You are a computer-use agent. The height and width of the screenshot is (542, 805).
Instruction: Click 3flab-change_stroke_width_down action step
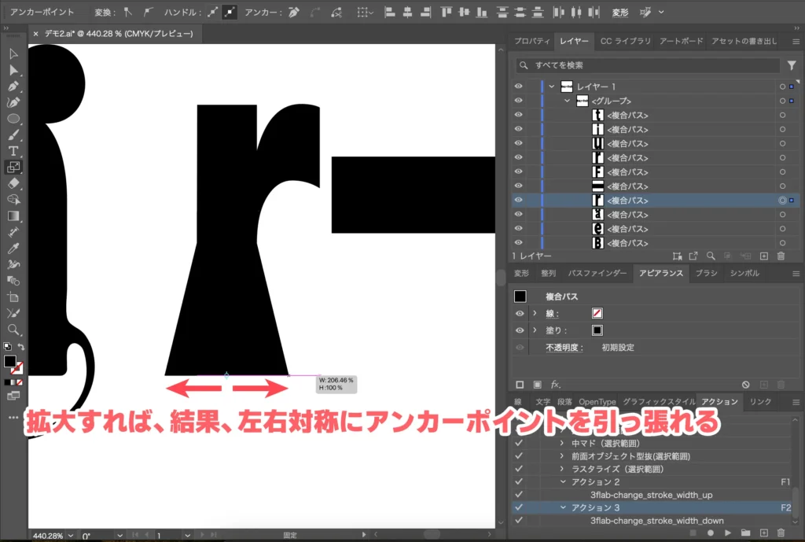point(656,519)
